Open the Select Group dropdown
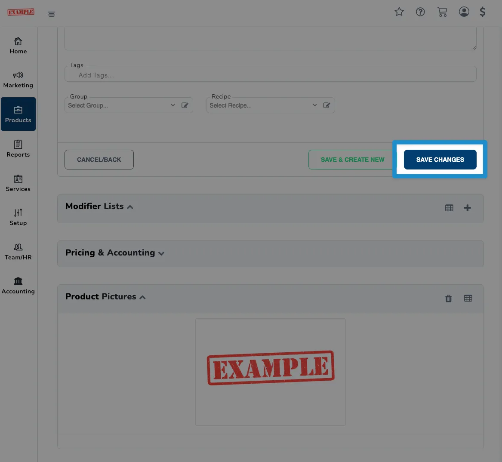 (122, 105)
